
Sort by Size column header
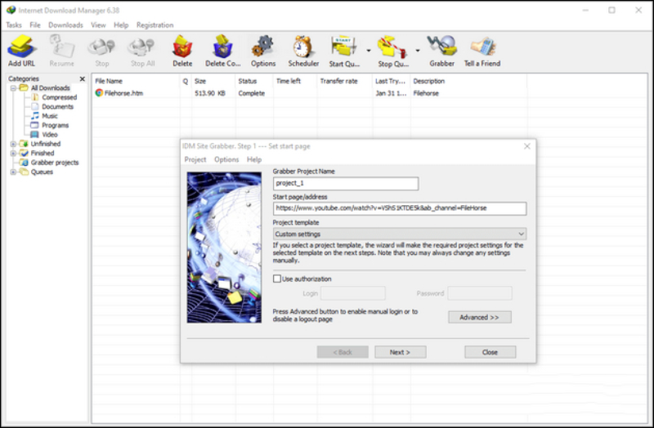coord(213,81)
